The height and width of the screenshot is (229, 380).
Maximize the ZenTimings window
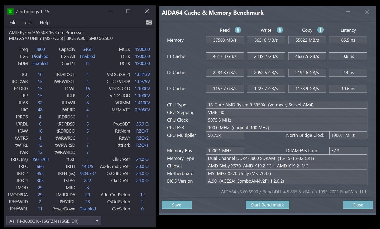tap(128, 11)
